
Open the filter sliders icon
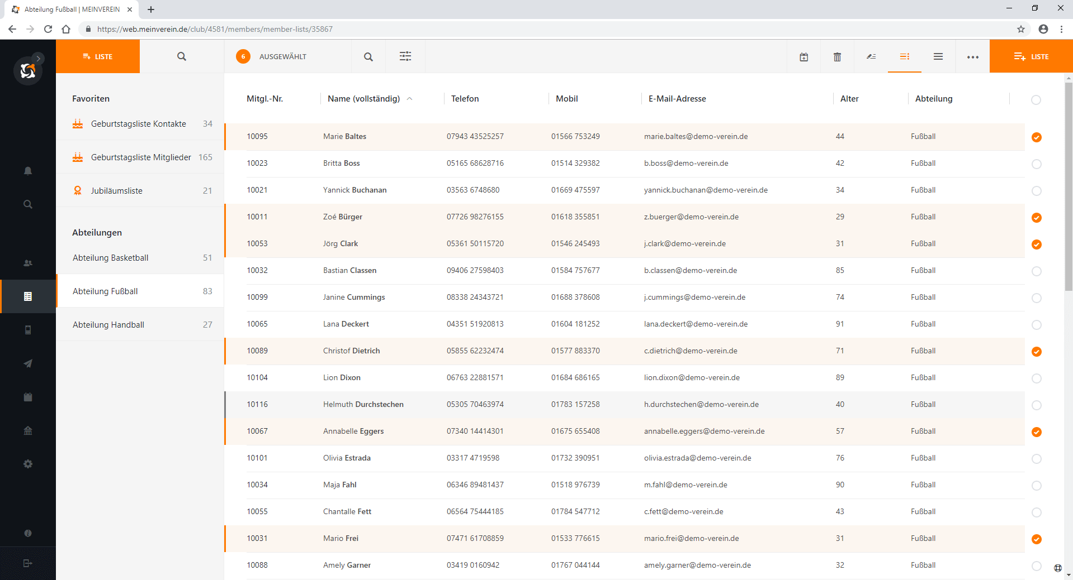coord(405,56)
